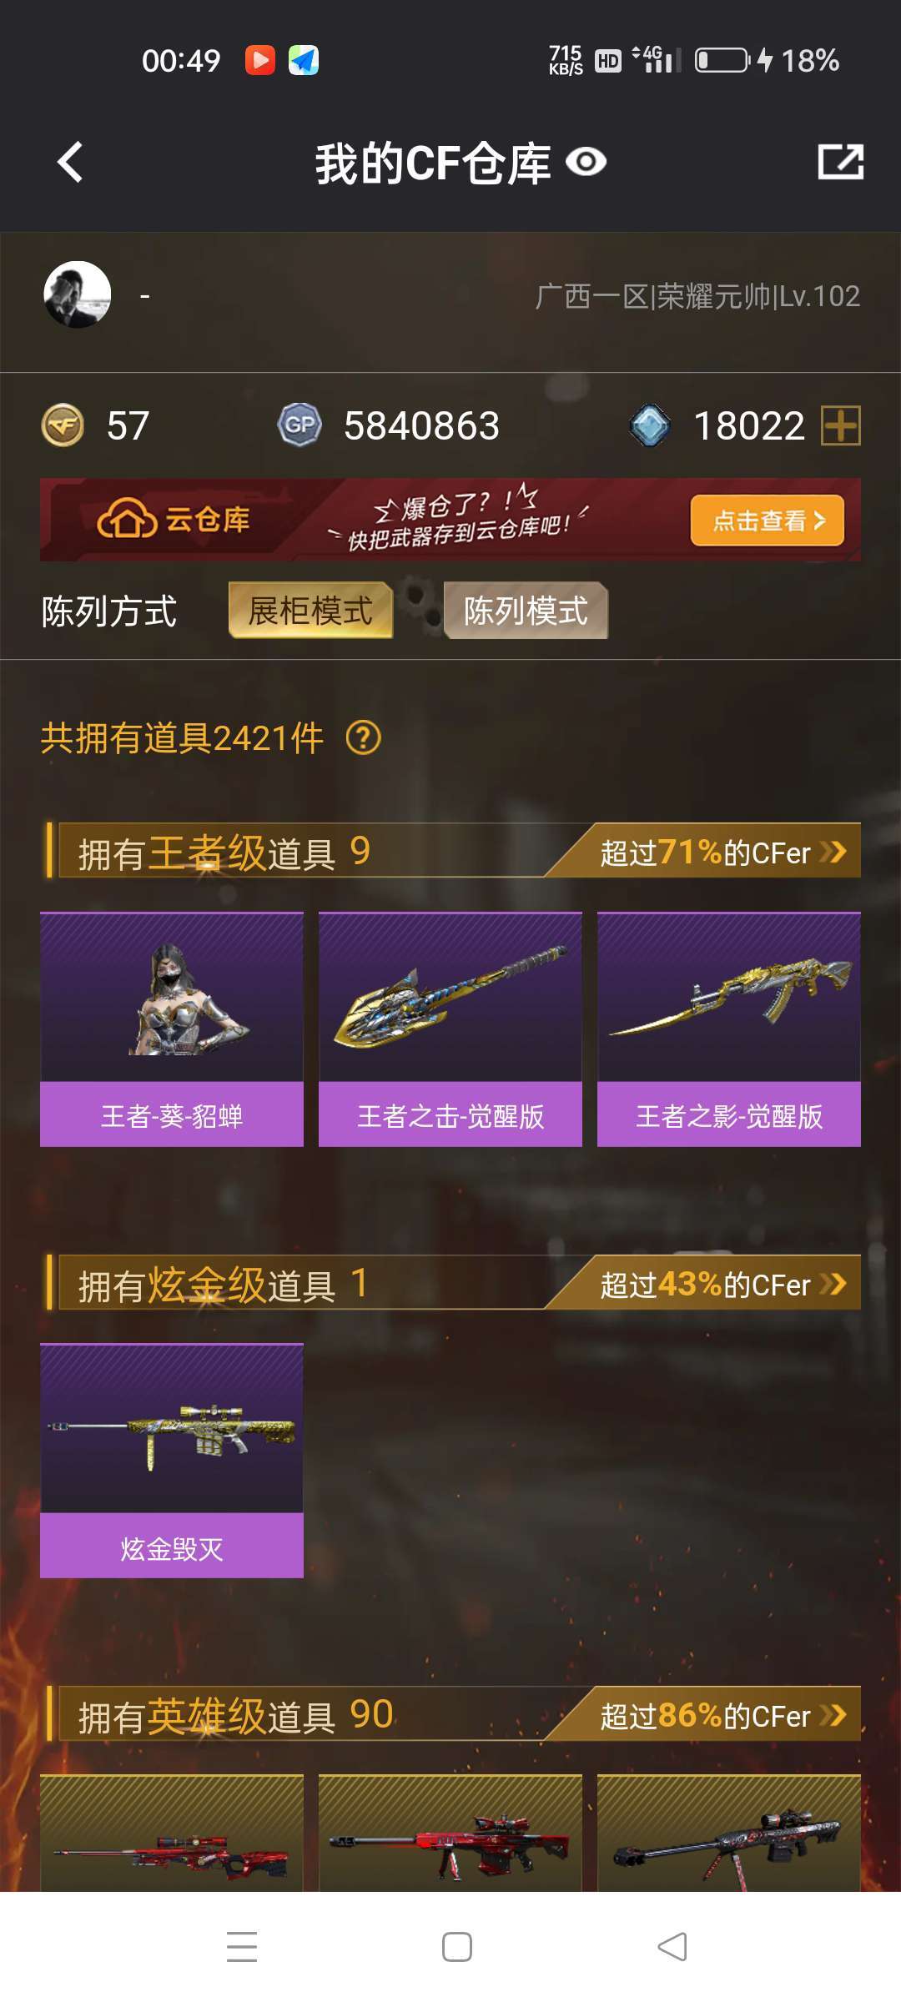Open the 炫金毁灭 sniper item card
Screen dimensions: 901x2002
pyautogui.click(x=172, y=1461)
